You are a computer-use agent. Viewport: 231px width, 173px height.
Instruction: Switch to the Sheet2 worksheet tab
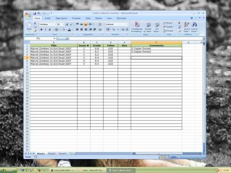(x=52, y=153)
